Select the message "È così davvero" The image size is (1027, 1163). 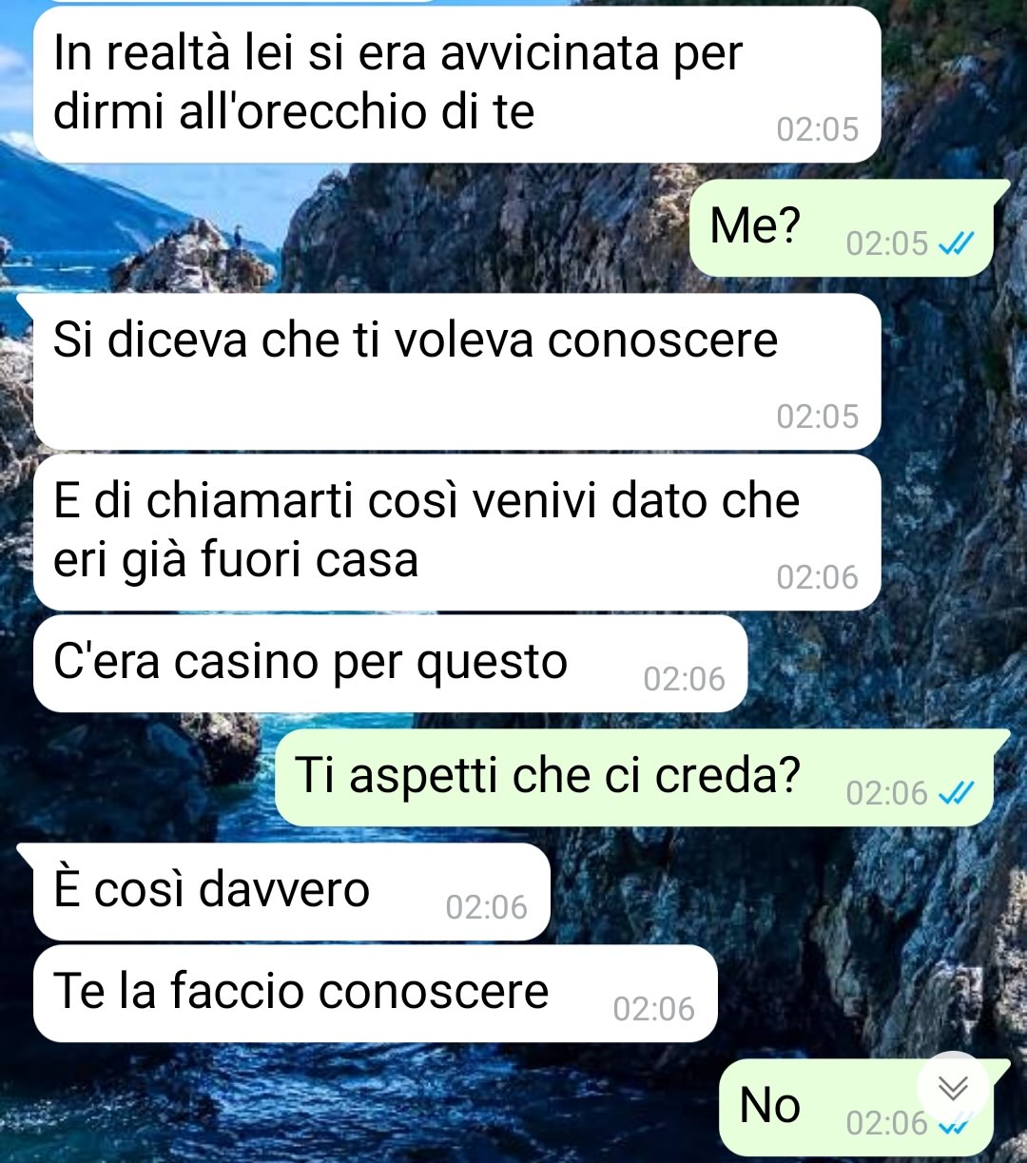(292, 892)
